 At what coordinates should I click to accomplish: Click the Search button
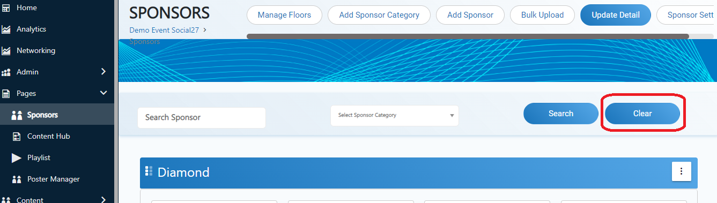pyautogui.click(x=561, y=114)
